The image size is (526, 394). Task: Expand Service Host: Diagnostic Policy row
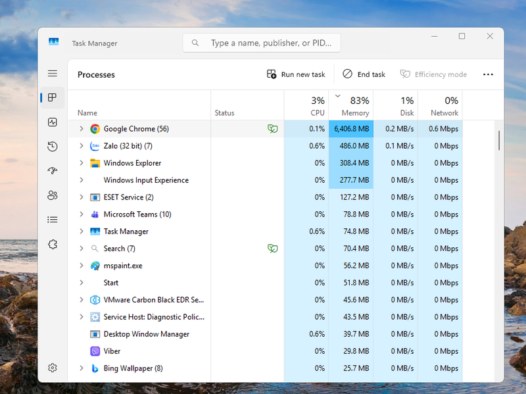click(x=81, y=317)
